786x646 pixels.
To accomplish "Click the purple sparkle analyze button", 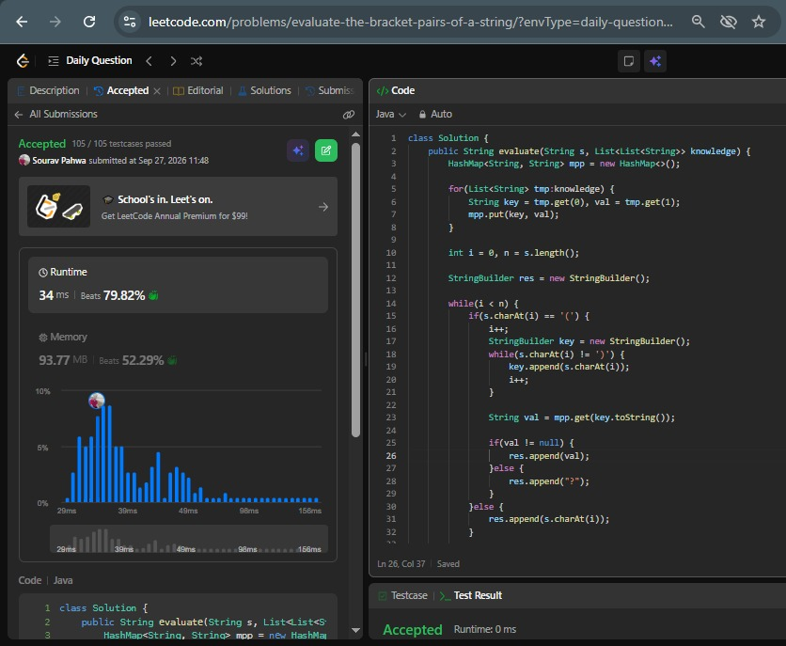I will [x=298, y=150].
